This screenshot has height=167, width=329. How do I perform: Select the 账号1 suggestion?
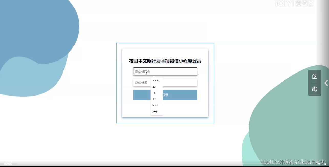[156, 111]
